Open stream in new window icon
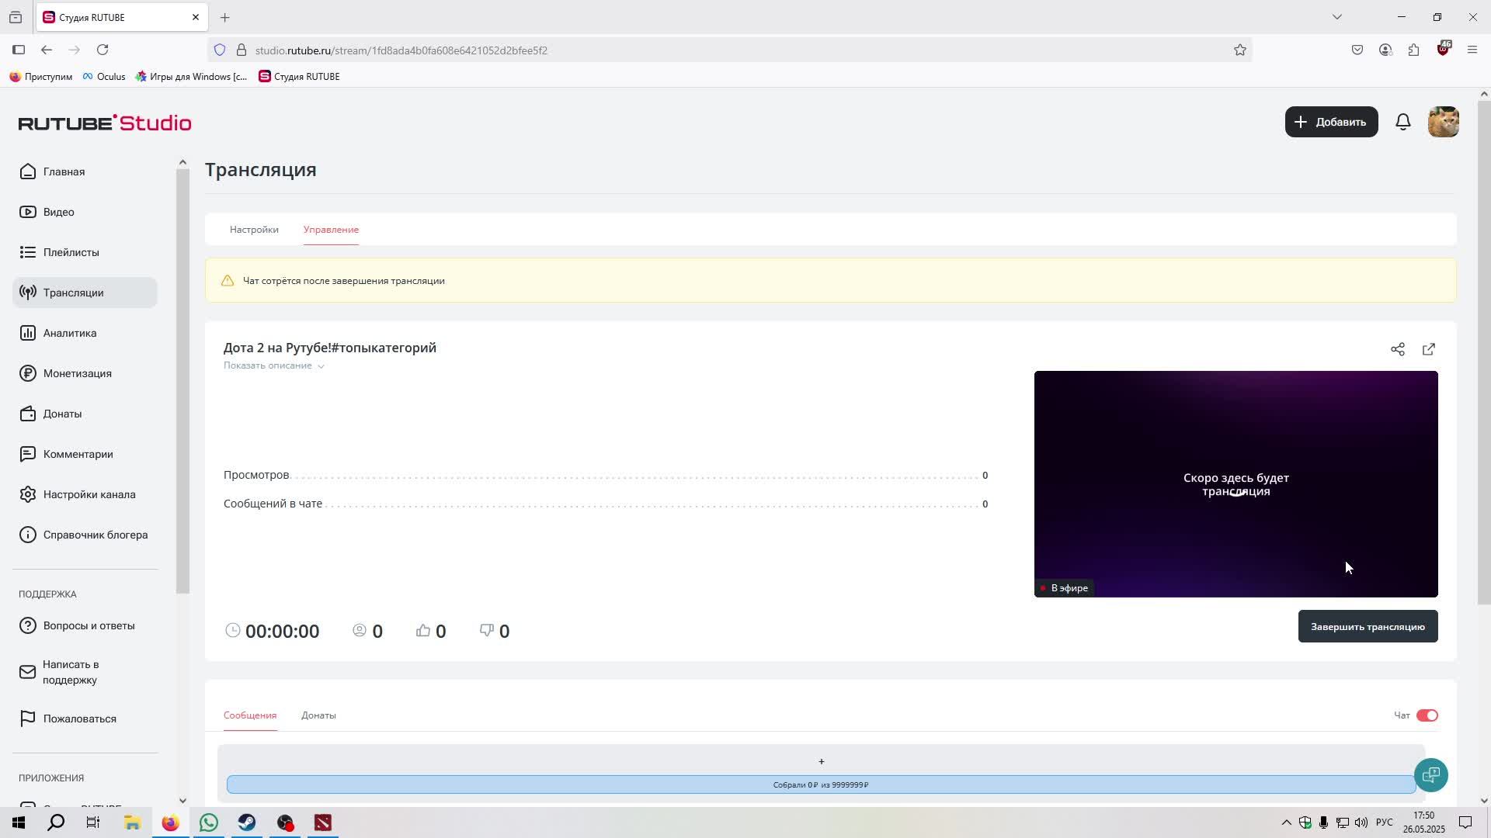This screenshot has width=1491, height=838. [1428, 349]
